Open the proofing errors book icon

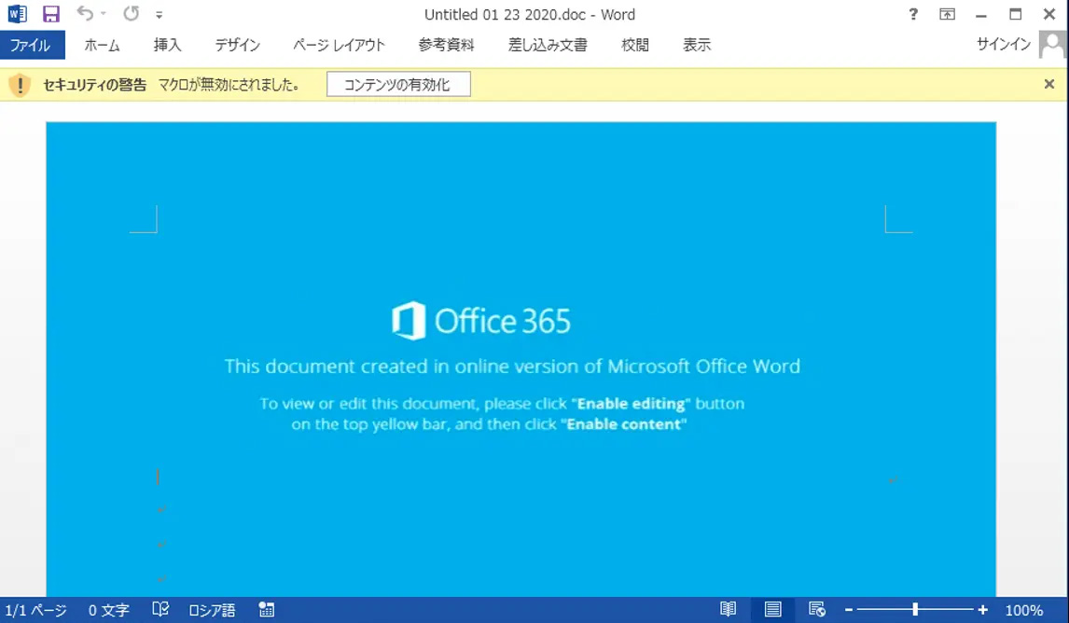(160, 609)
